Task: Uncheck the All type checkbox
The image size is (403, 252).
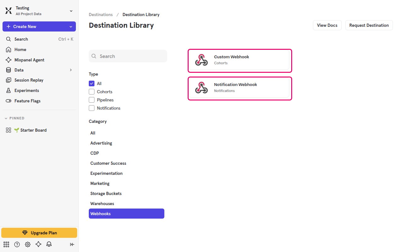Action: [92, 83]
